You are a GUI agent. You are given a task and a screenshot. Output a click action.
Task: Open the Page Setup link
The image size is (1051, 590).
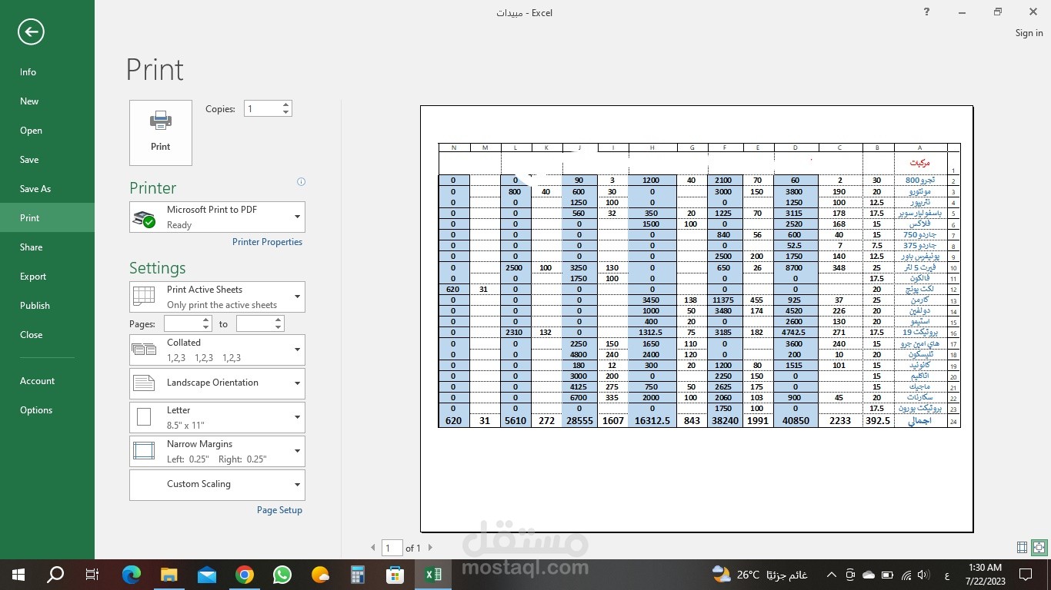tap(279, 510)
